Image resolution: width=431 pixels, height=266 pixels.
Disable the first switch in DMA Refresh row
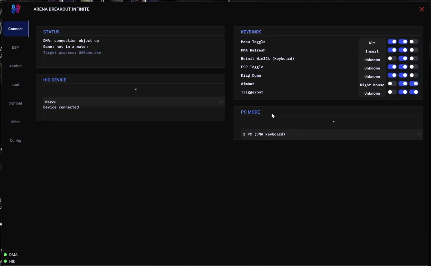(392, 50)
